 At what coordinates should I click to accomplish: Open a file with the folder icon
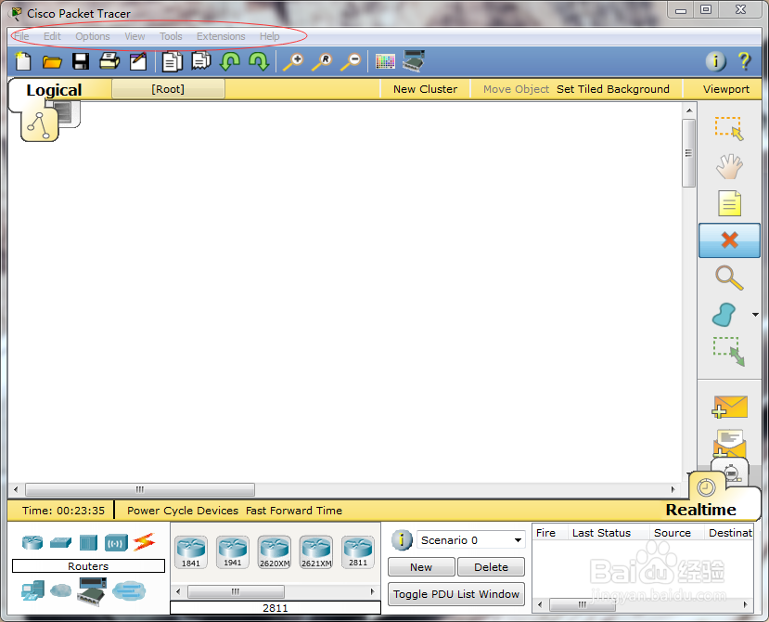click(52, 62)
